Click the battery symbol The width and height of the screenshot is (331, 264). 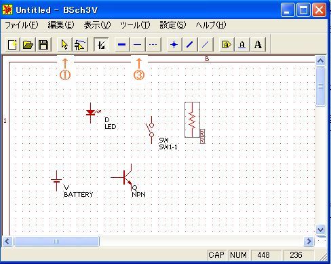click(x=56, y=181)
